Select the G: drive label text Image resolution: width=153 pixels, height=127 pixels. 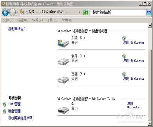click(73, 104)
